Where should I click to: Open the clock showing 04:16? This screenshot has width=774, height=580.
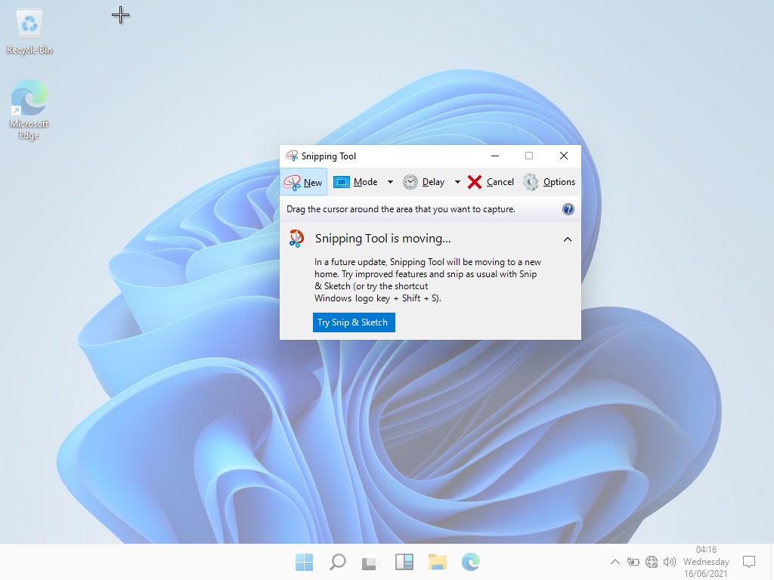pos(706,562)
